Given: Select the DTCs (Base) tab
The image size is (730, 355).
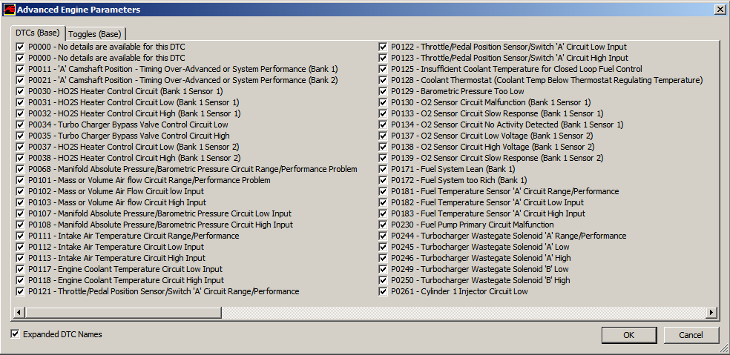Looking at the screenshot, I should (x=38, y=33).
